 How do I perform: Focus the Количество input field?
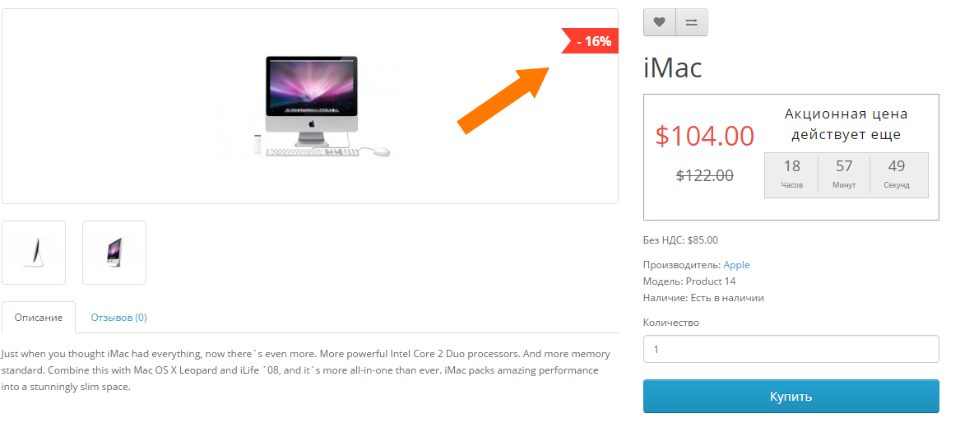(791, 349)
